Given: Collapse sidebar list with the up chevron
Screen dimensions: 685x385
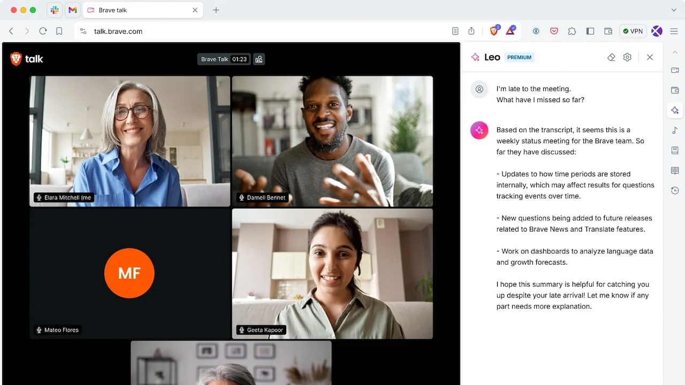Looking at the screenshot, I should point(675,51).
